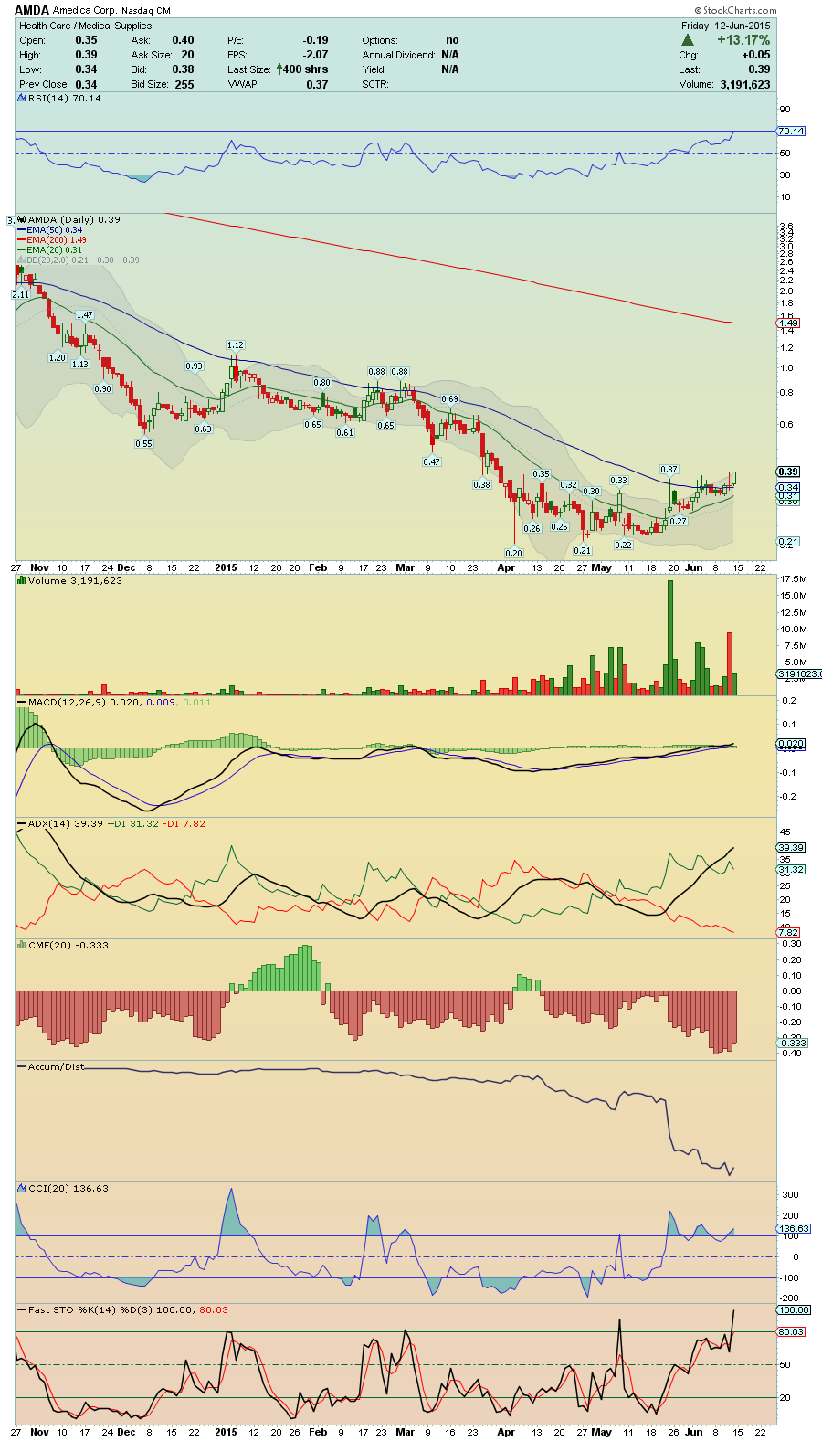The height and width of the screenshot is (1441, 822).
Task: Click the MACD(12,26,9) legend marker
Action: pyautogui.click(x=22, y=702)
